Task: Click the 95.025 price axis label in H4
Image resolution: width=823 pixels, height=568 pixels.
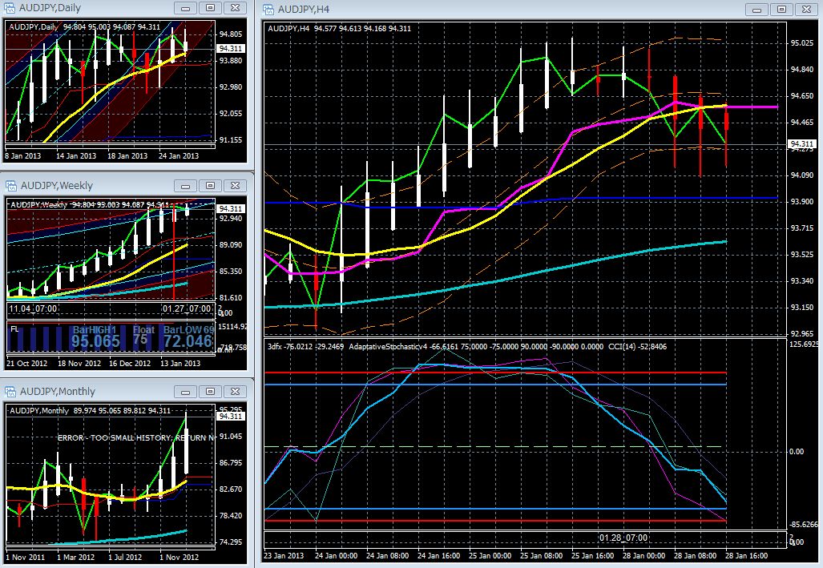Action: coord(802,43)
